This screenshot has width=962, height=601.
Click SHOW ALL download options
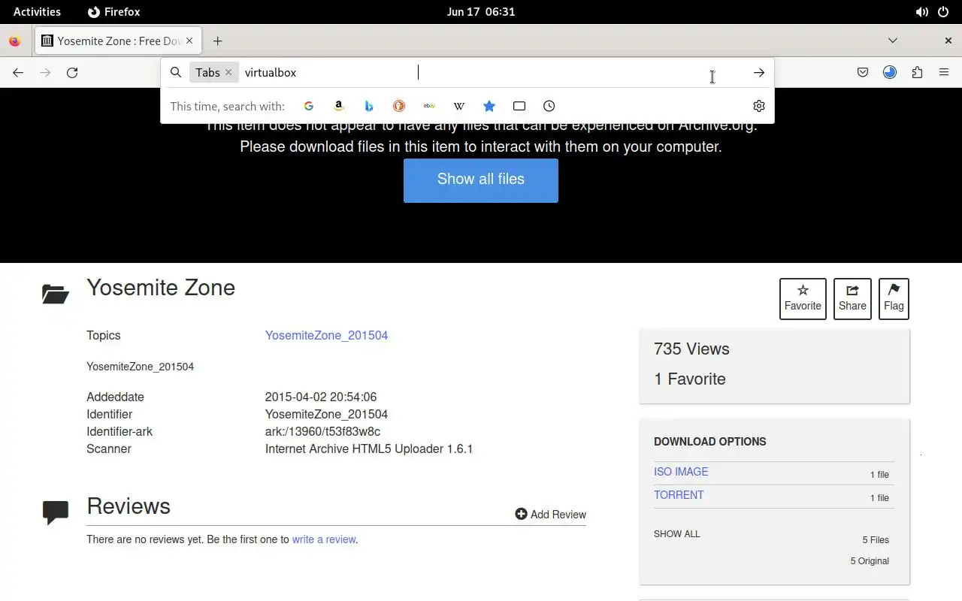(x=676, y=534)
